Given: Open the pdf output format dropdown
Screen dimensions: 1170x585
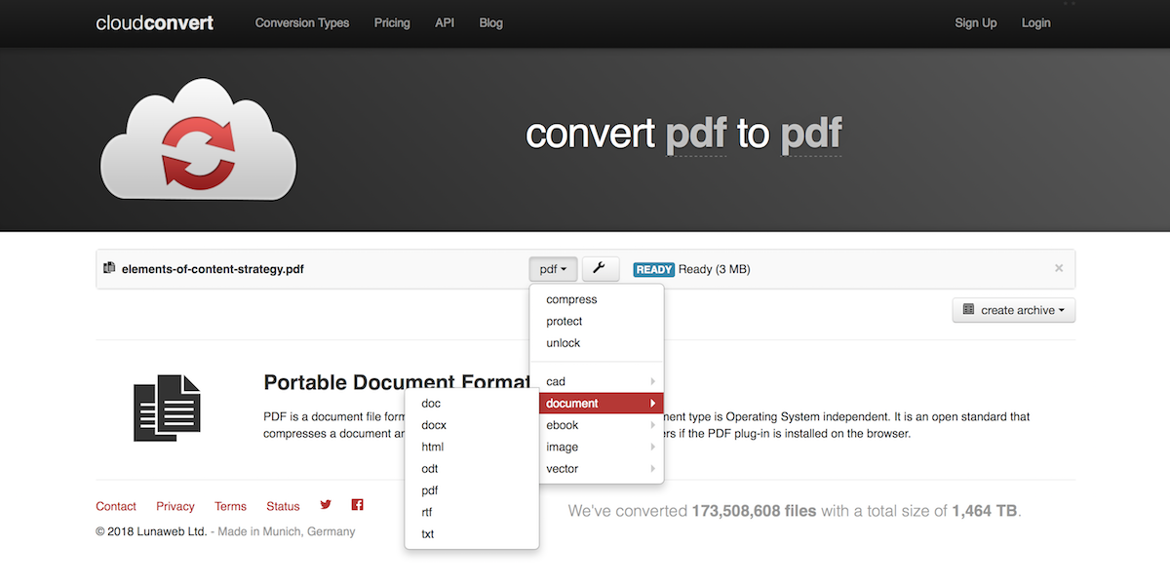Looking at the screenshot, I should [x=554, y=269].
